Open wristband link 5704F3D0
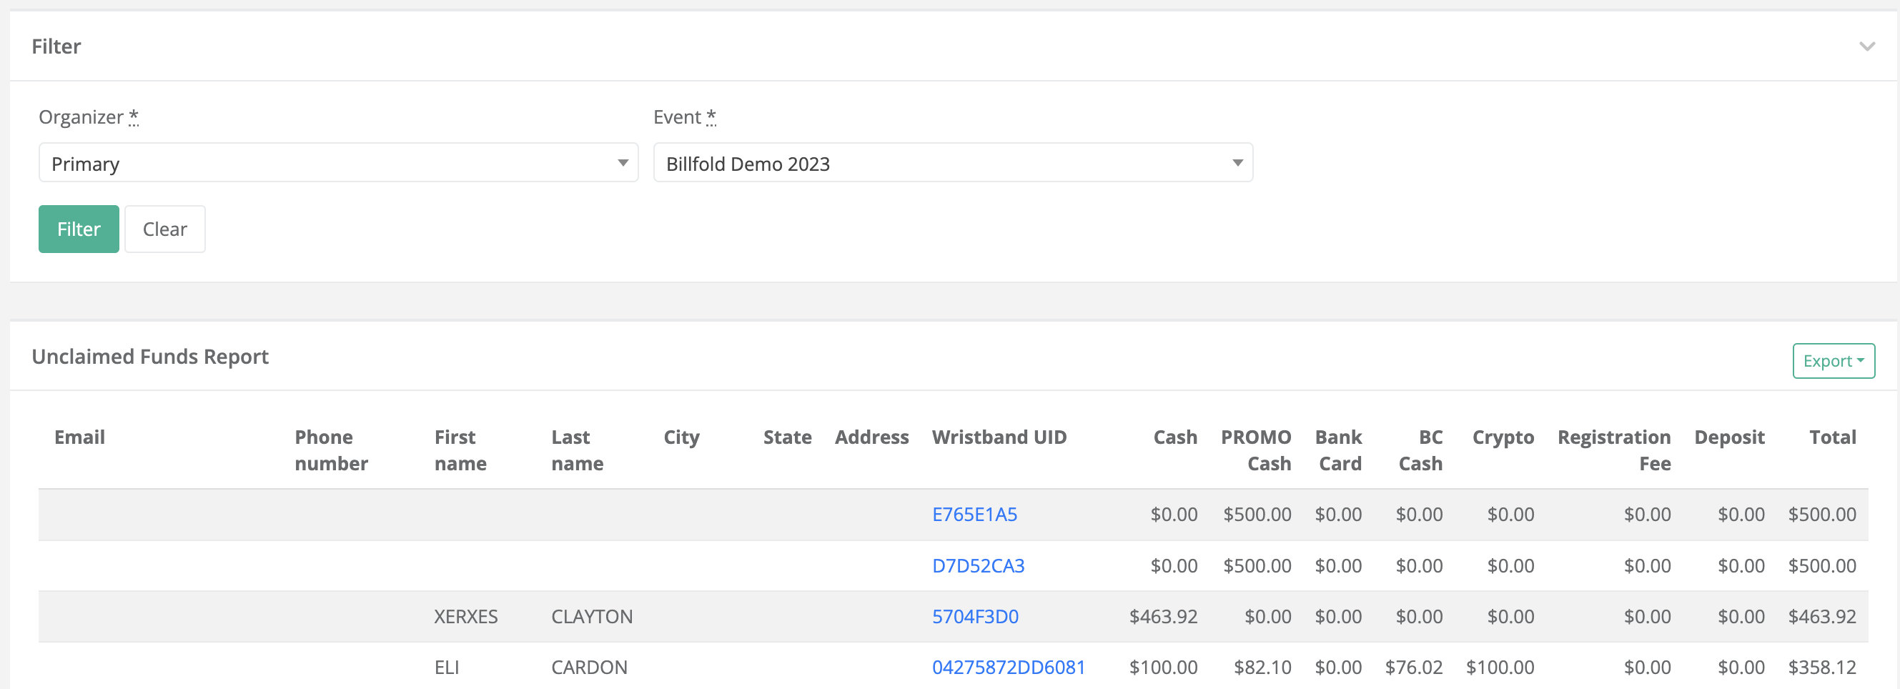Image resolution: width=1900 pixels, height=689 pixels. click(x=975, y=617)
